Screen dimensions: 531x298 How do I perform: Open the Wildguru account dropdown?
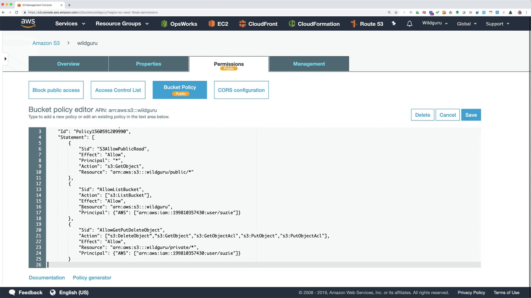(435, 23)
